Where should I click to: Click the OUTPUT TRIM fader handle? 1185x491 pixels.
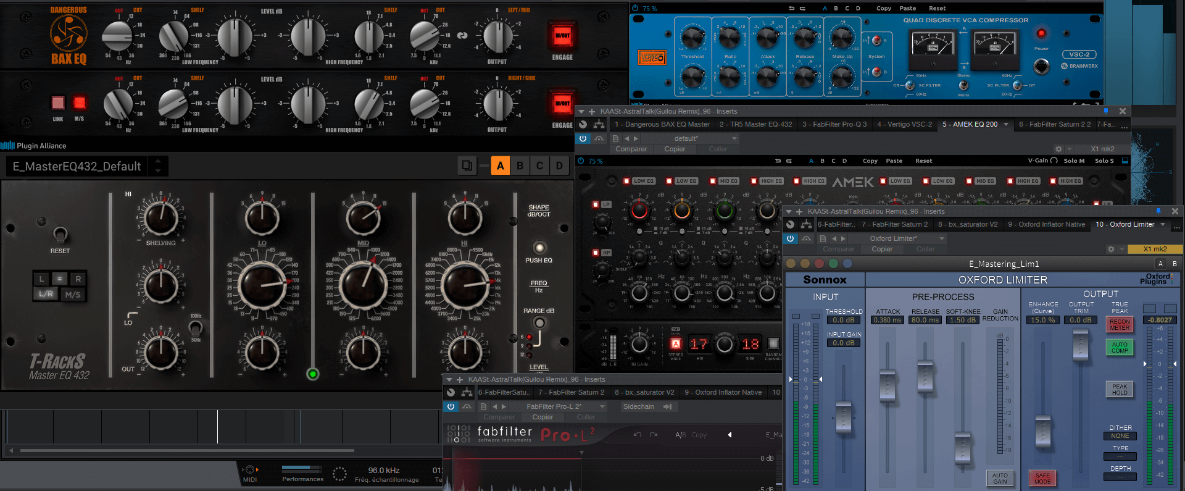click(x=1080, y=345)
